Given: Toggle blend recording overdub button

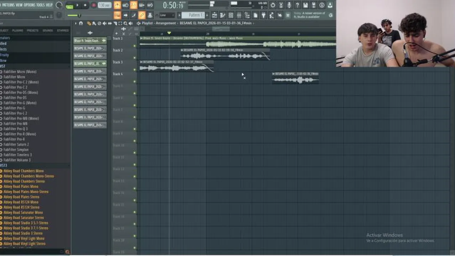Looking at the screenshot, I should 142,5.
